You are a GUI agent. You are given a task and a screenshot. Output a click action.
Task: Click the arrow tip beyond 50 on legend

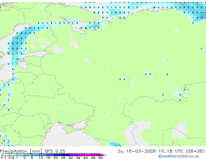pos(103,155)
